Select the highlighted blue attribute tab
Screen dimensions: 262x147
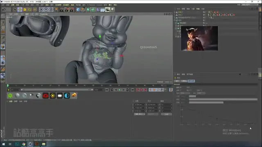(x=191, y=81)
